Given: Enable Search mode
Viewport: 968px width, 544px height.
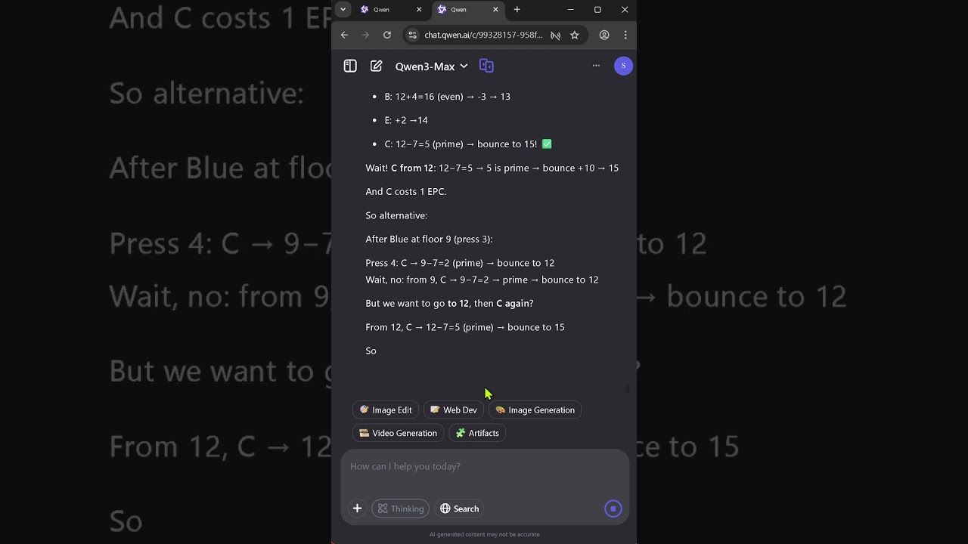Looking at the screenshot, I should pyautogui.click(x=459, y=508).
